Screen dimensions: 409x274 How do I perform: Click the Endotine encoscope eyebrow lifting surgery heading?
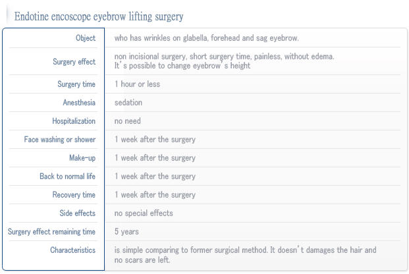[99, 16]
